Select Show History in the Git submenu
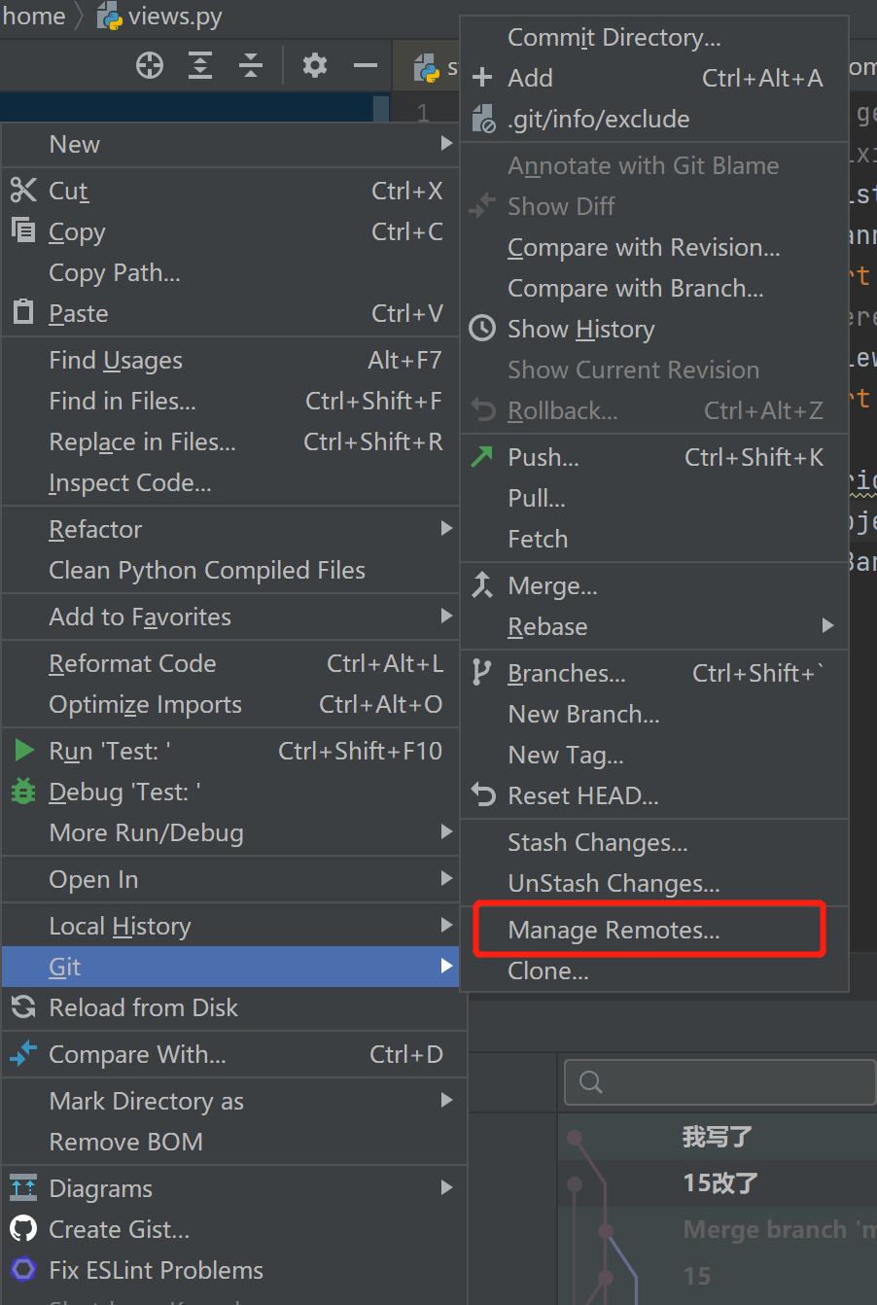Screen dimensions: 877x1305 pyautogui.click(x=580, y=330)
